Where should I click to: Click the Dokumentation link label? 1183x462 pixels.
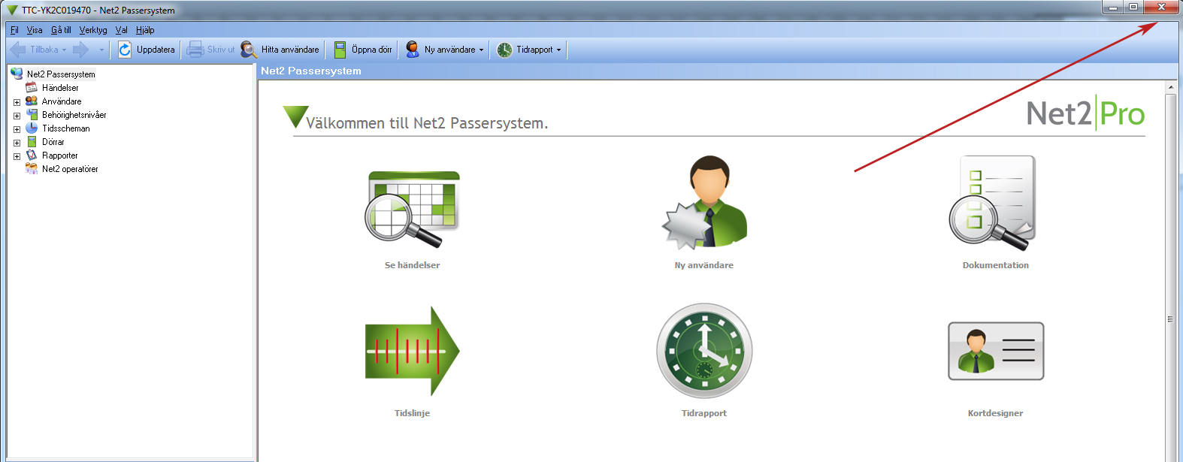(996, 265)
